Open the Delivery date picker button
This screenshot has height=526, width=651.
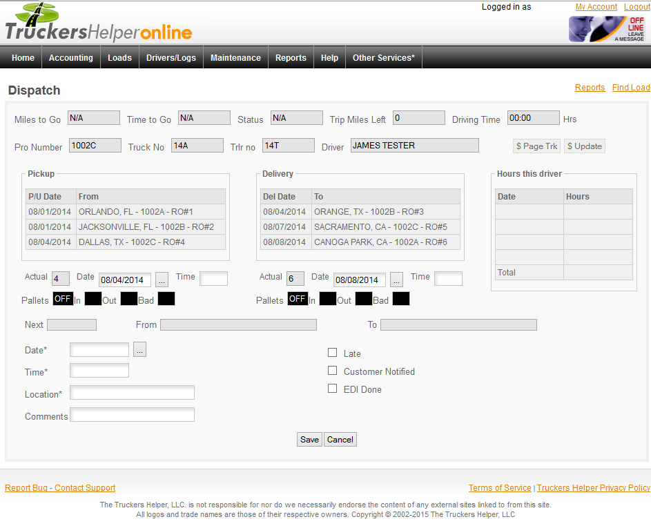click(x=396, y=280)
